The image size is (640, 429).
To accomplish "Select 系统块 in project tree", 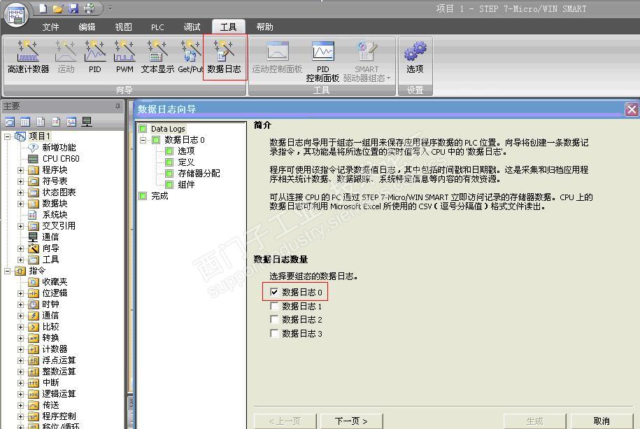I will (55, 214).
